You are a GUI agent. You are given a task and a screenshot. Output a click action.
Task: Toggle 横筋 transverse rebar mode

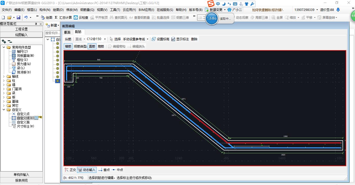[68, 46]
